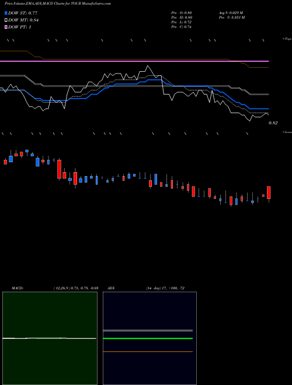Click the 'MACD:' panel heading

(x=18, y=288)
